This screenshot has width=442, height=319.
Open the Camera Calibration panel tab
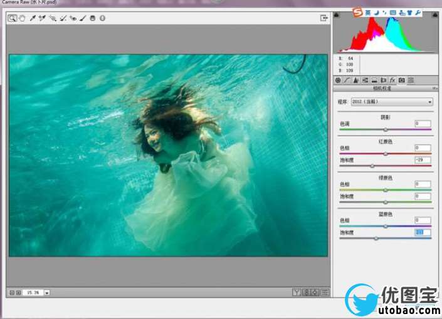[402, 81]
